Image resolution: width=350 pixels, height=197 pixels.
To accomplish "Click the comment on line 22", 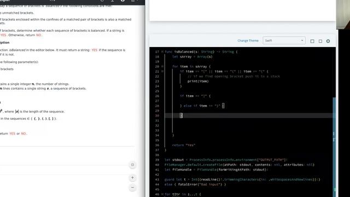I will [234, 77].
